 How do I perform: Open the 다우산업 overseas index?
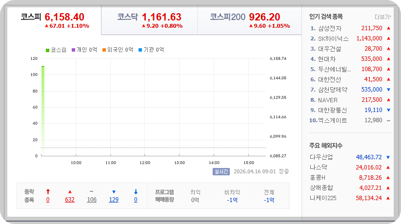321,157
